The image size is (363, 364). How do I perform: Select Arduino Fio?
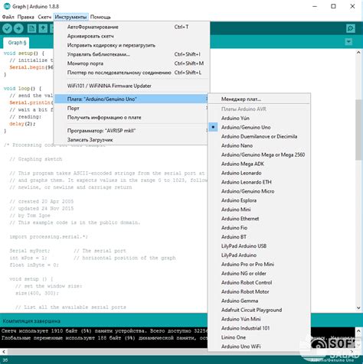260,228
